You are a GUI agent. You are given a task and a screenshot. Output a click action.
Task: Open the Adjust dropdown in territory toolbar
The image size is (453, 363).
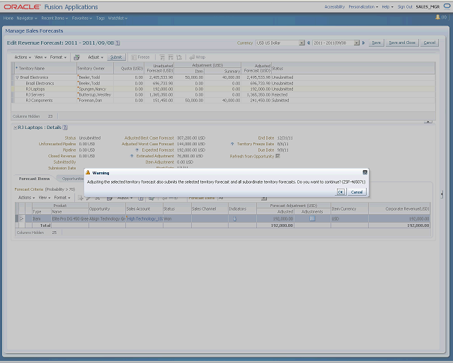click(96, 57)
